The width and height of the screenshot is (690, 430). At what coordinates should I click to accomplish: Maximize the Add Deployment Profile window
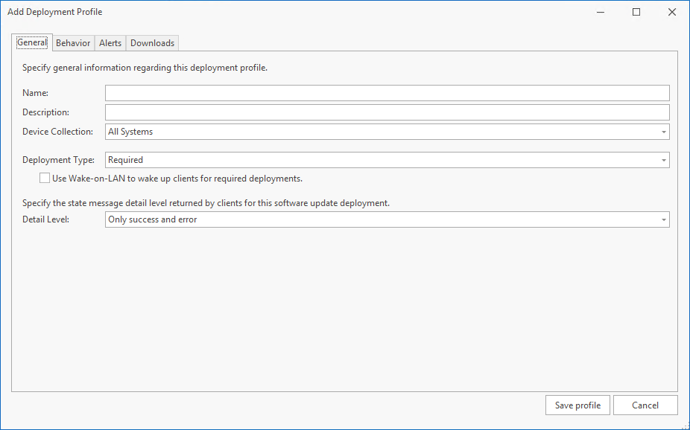point(636,12)
